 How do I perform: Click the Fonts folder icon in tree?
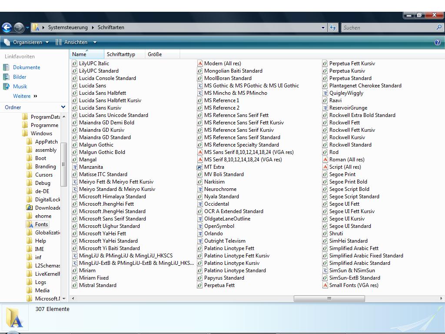click(30, 224)
